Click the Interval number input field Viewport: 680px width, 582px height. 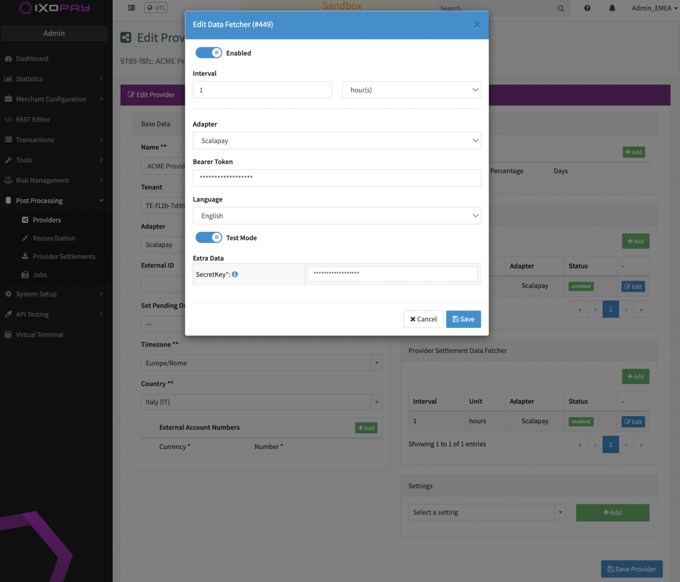tap(262, 90)
